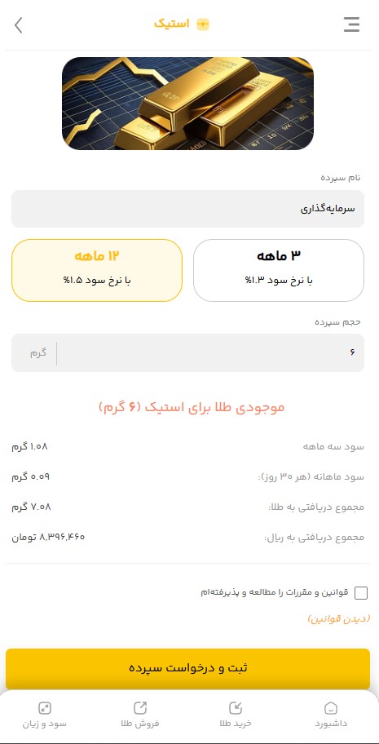Click the دیدن قوانین link
379x744 pixels.
point(339,619)
